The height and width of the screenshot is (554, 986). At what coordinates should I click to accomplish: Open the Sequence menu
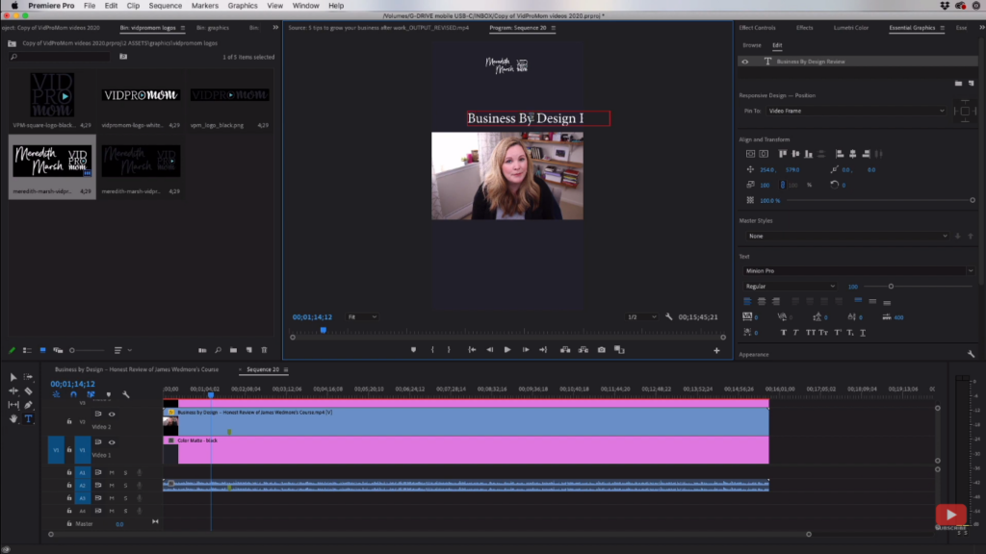coord(166,6)
